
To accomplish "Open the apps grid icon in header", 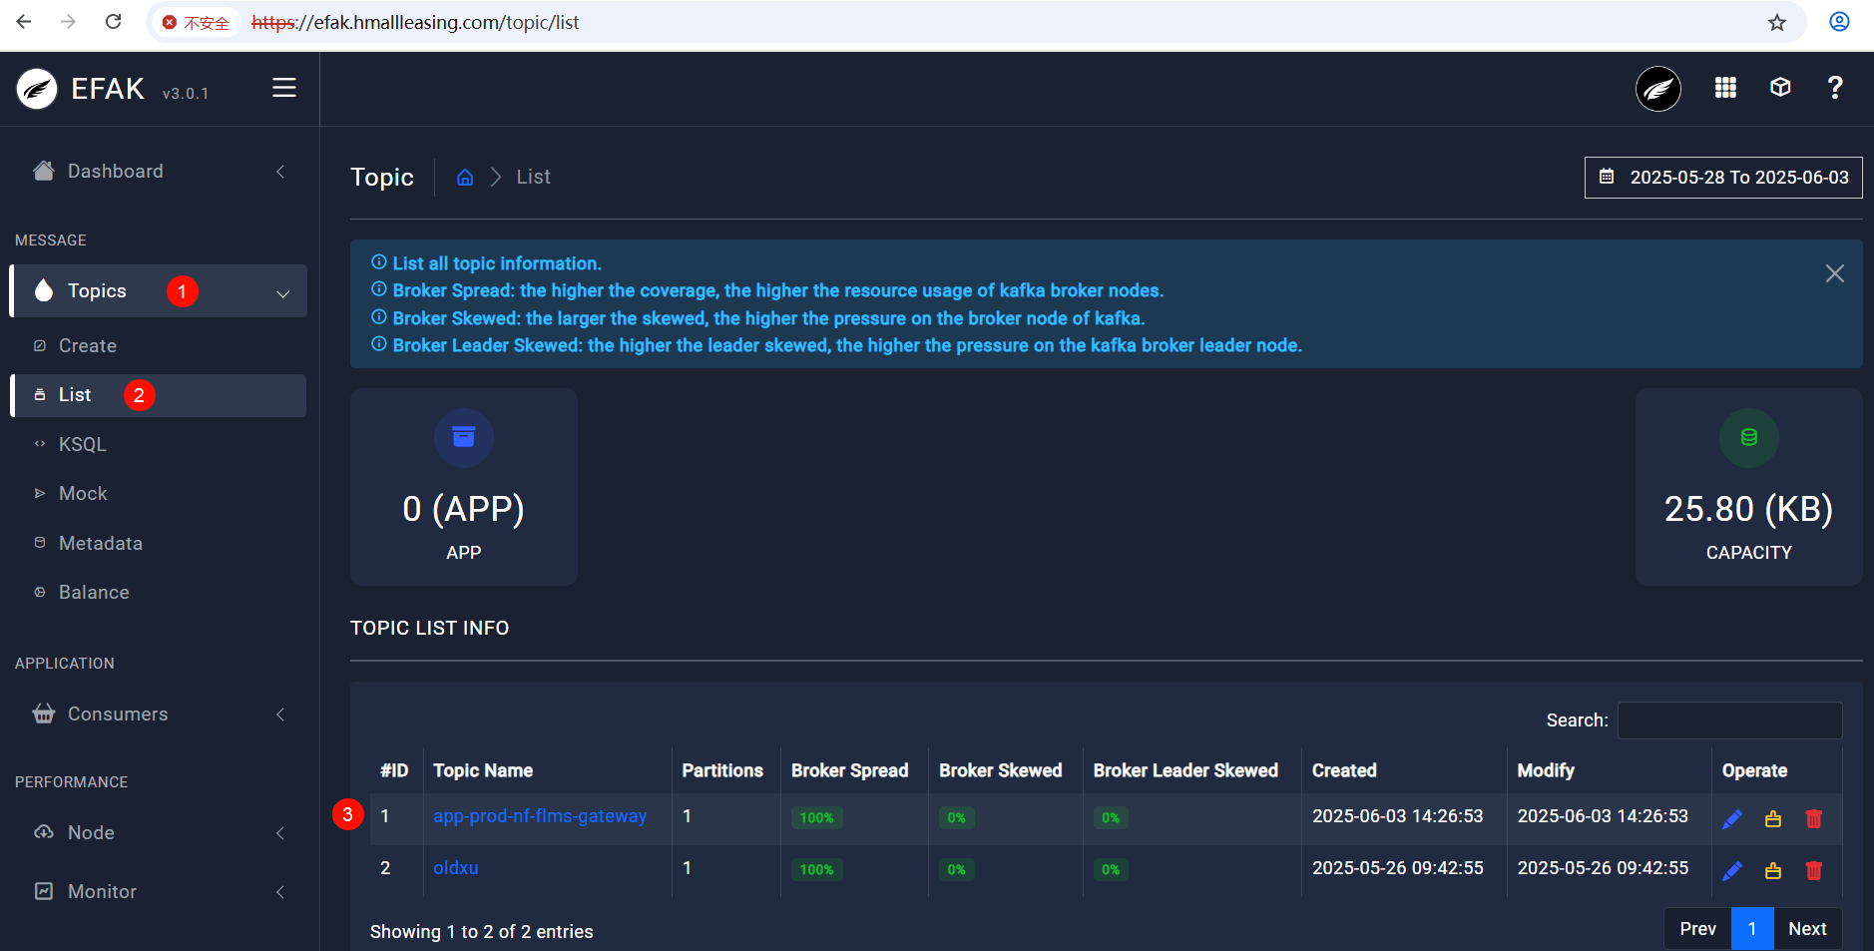I will (1725, 88).
